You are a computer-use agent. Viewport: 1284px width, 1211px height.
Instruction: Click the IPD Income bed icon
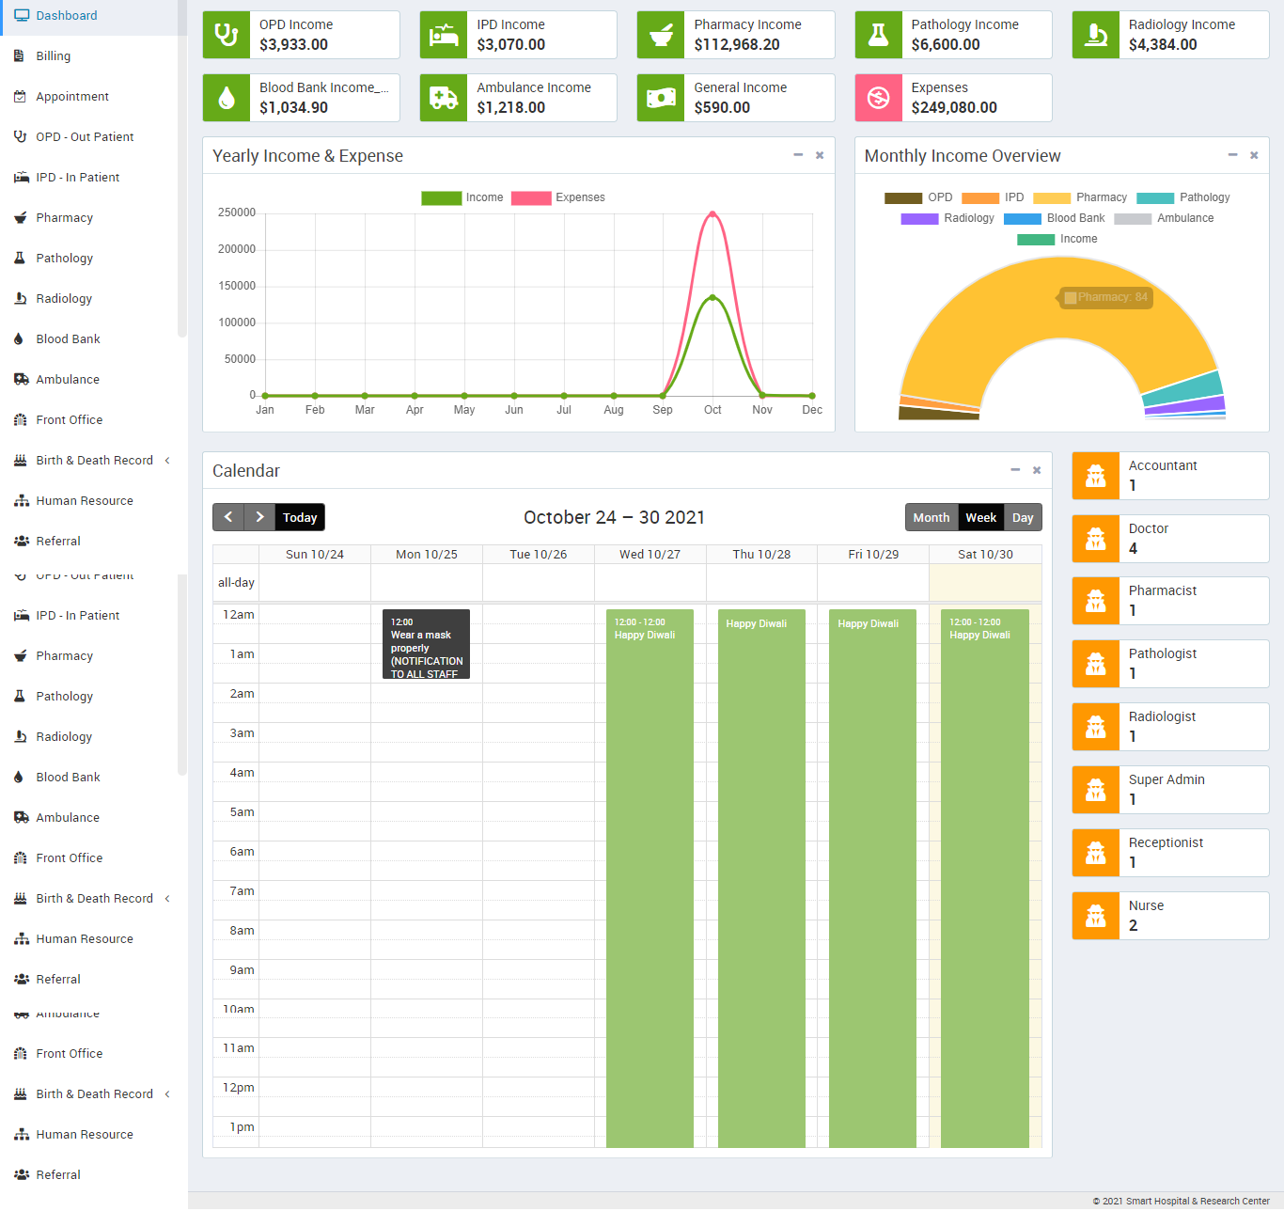pyautogui.click(x=444, y=35)
